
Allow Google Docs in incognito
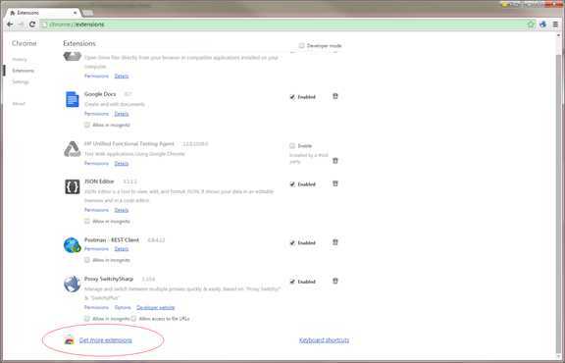point(87,125)
